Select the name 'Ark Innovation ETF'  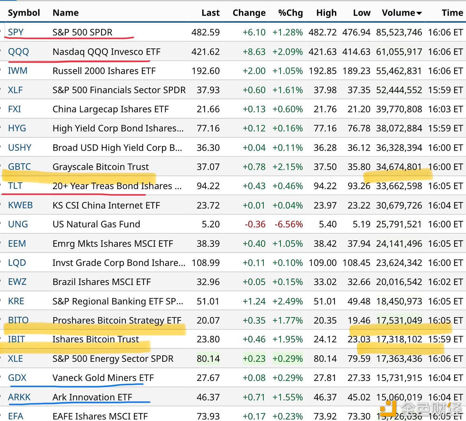tap(92, 397)
